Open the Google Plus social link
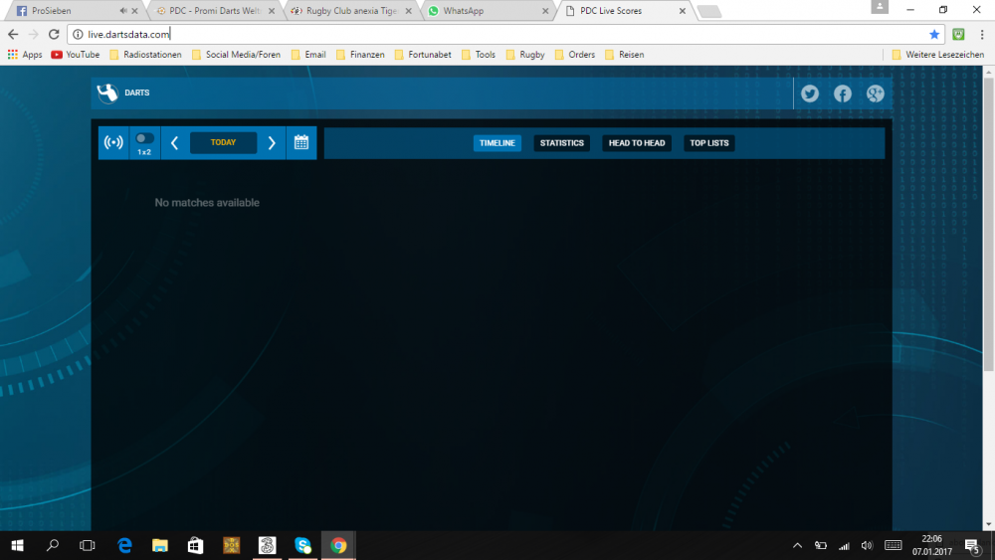The width and height of the screenshot is (995, 560). pyautogui.click(x=876, y=93)
